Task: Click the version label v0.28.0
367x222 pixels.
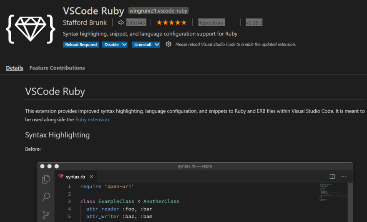Action: point(254,22)
